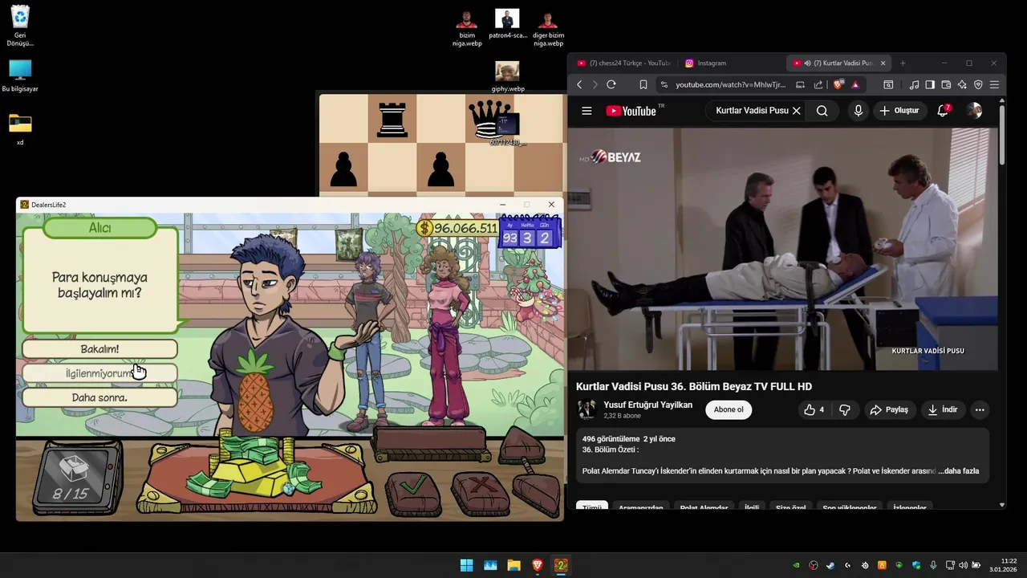Open the Yusuf Ertuğrul Yayilkan channel link
Image resolution: width=1027 pixels, height=578 pixels.
pyautogui.click(x=647, y=405)
